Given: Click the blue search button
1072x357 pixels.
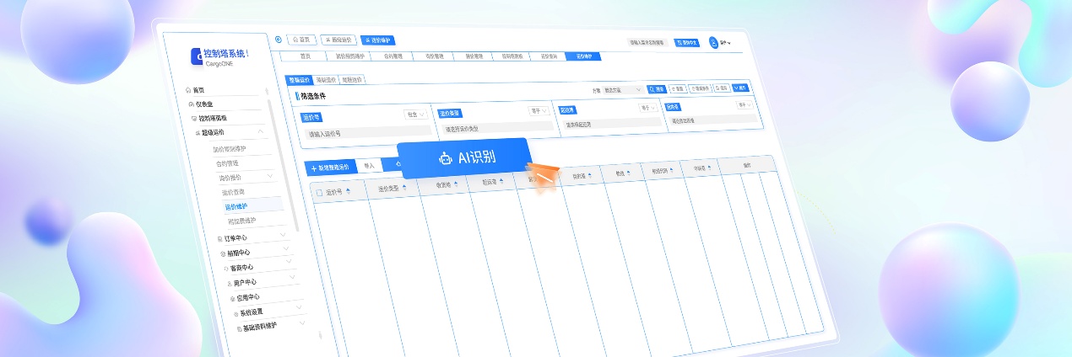Looking at the screenshot, I should coord(658,88).
